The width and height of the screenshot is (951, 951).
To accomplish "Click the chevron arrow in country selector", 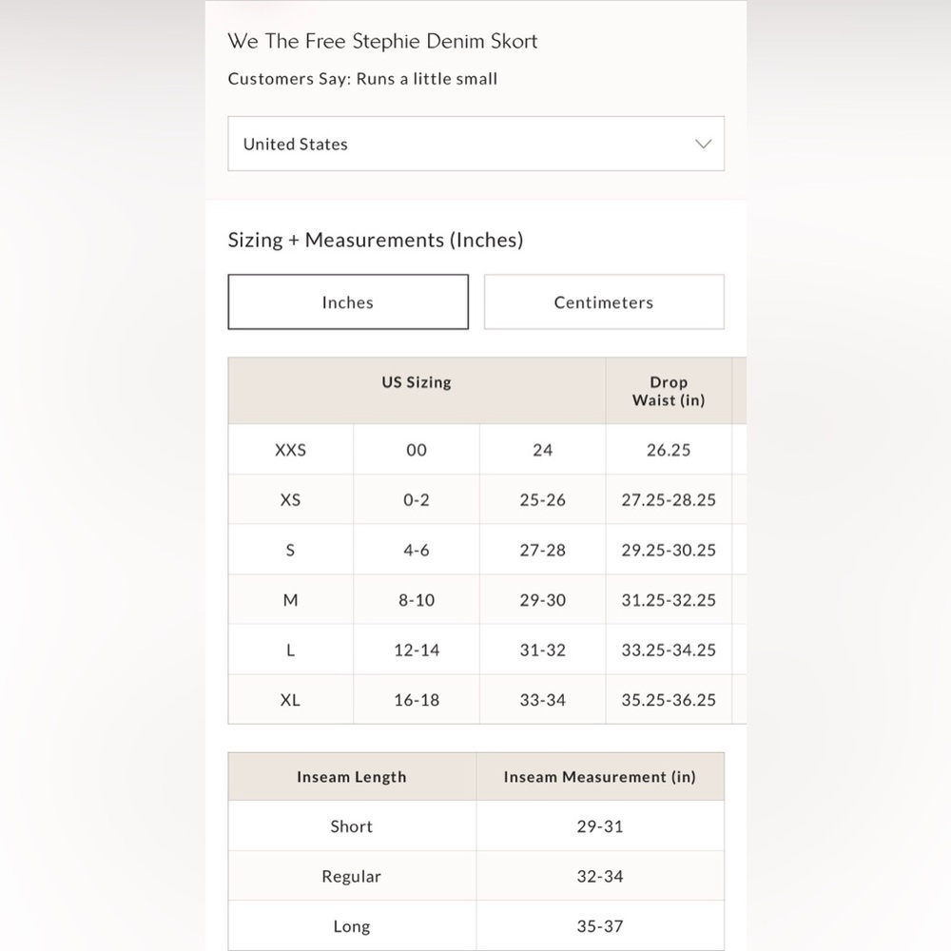I will coord(703,144).
